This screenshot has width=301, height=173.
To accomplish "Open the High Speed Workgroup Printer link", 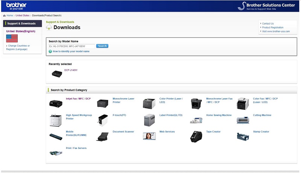I will click(79, 117).
